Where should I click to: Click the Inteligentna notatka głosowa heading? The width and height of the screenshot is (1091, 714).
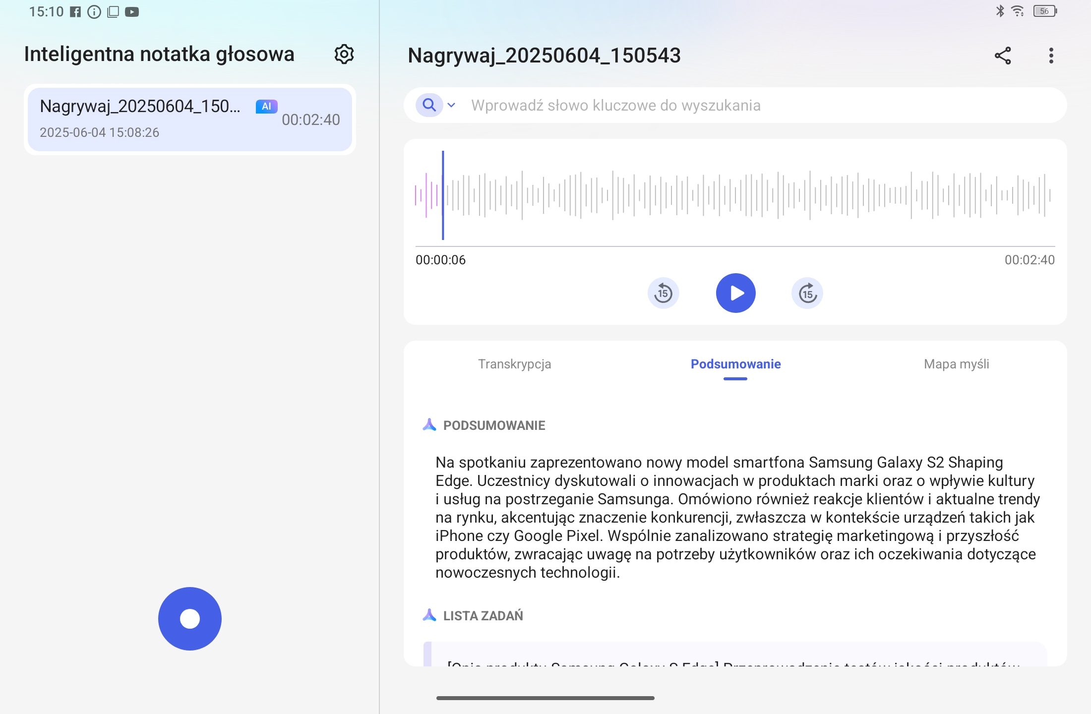pos(159,54)
